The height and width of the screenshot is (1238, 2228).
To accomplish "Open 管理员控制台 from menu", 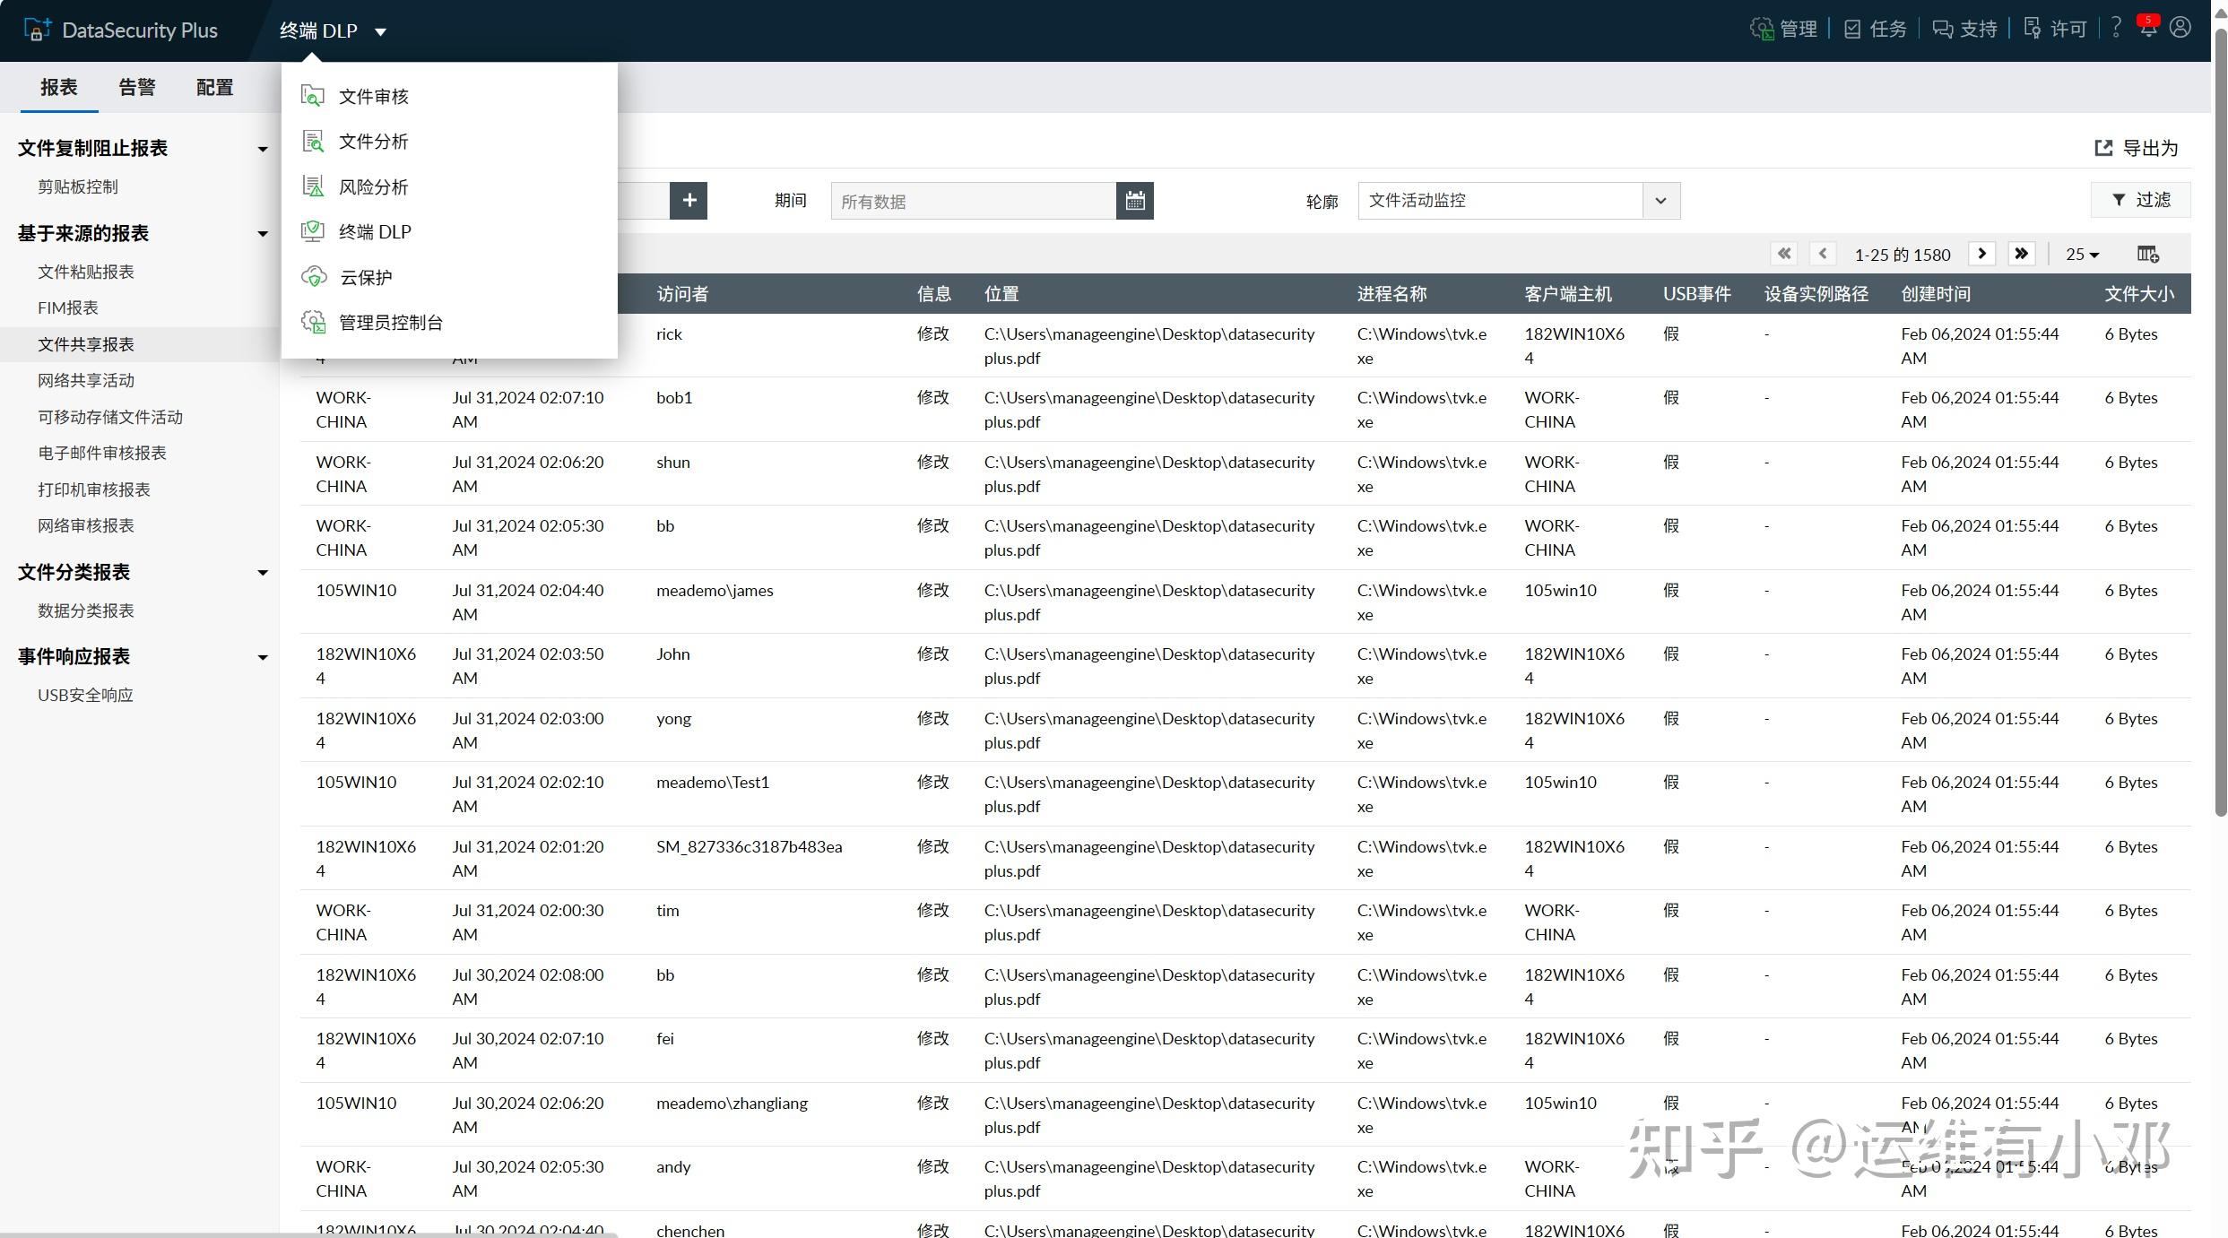I will click(390, 322).
